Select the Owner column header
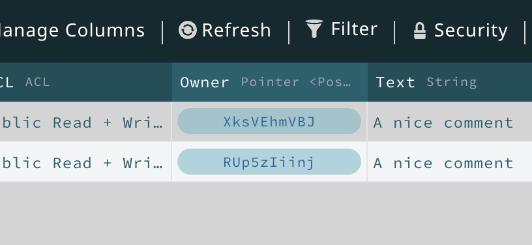532x245 pixels. click(270, 82)
